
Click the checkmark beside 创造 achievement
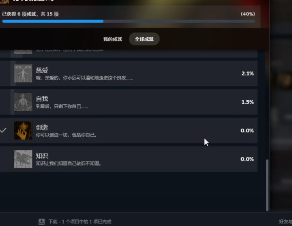[3, 130]
